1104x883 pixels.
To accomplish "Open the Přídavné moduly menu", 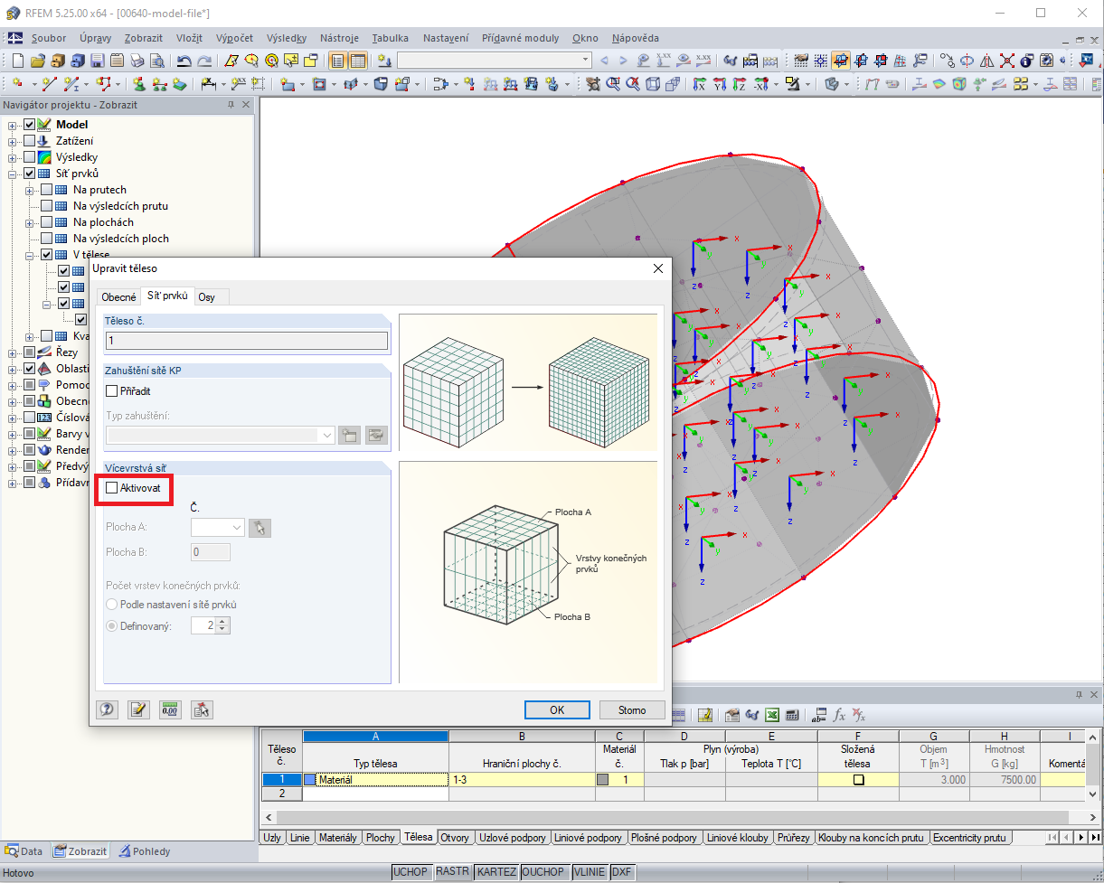I will pos(520,38).
